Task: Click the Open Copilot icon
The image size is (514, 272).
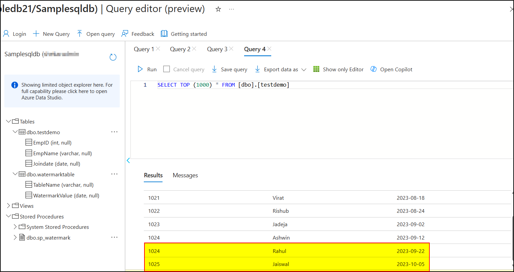Action: [374, 69]
